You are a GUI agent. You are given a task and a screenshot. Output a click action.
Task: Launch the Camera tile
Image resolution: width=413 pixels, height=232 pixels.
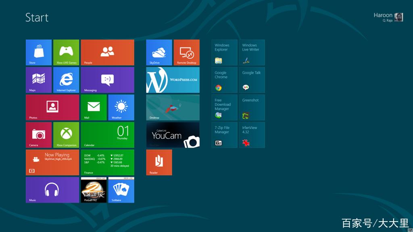(x=39, y=135)
